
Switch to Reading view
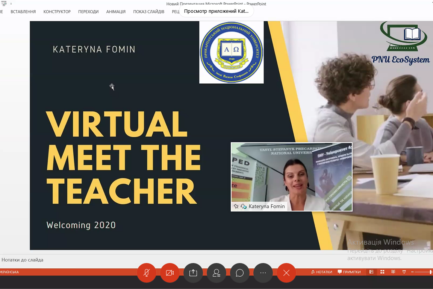click(393, 272)
